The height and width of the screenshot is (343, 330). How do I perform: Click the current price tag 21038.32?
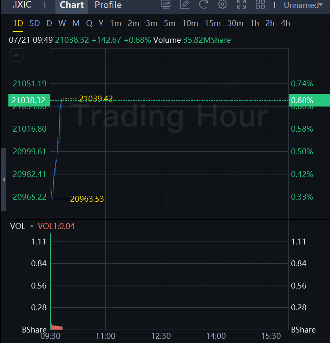pos(29,100)
